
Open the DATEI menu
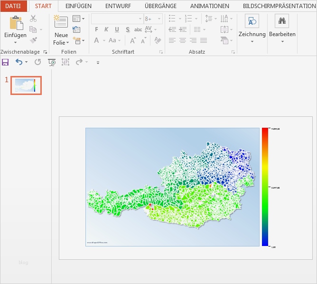tap(13, 6)
